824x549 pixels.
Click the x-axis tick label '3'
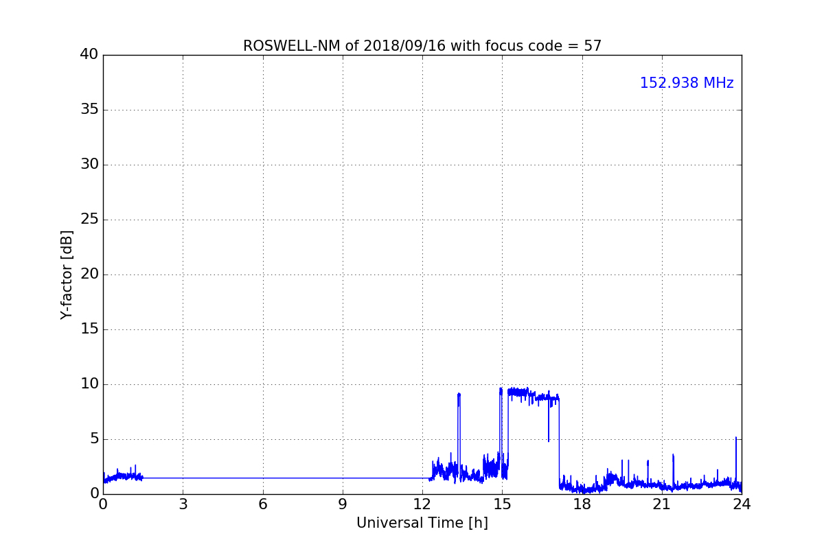(183, 504)
